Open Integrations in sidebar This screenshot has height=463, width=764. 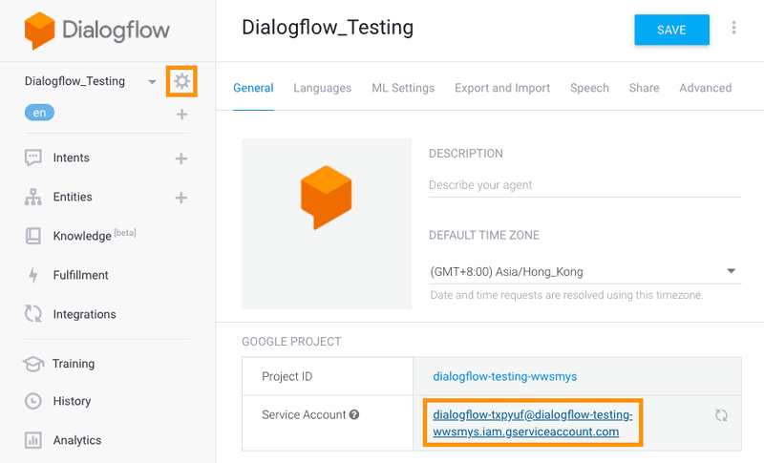[x=84, y=314]
